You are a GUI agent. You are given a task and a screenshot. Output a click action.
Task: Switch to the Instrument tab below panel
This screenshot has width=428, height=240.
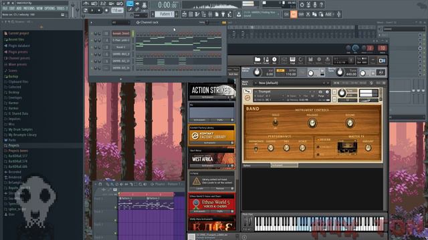tap(284, 165)
